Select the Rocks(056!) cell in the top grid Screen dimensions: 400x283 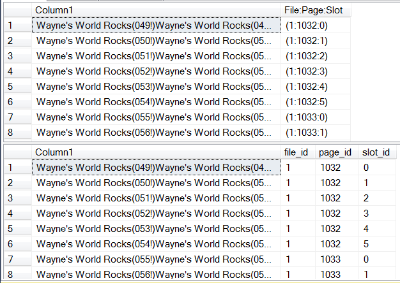tap(156, 133)
